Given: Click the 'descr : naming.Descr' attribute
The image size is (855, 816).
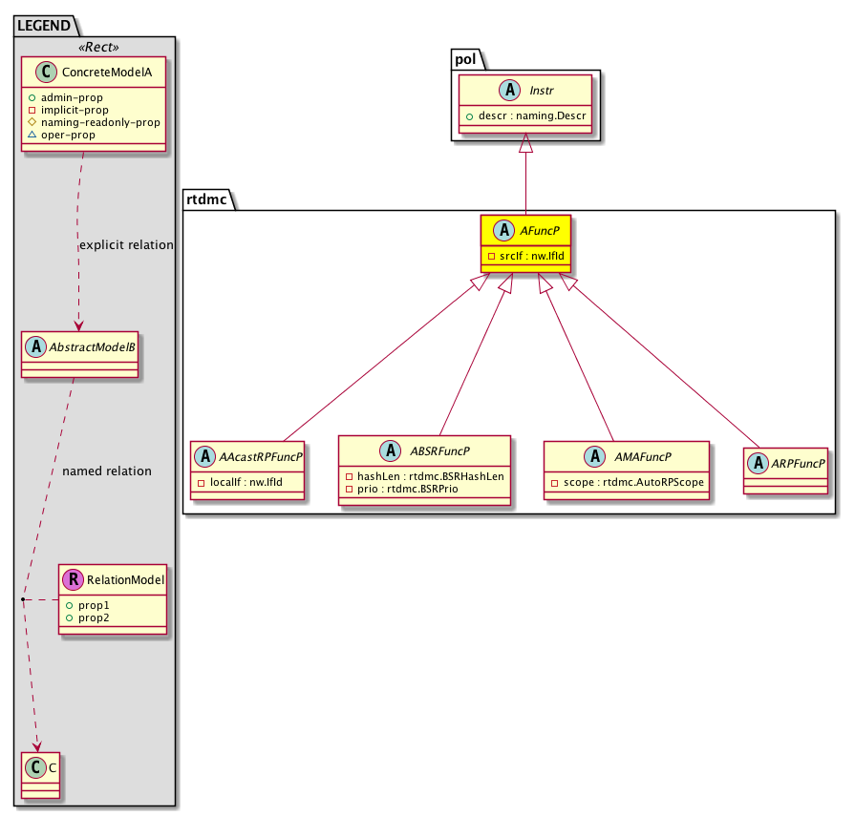Looking at the screenshot, I should coord(529,116).
